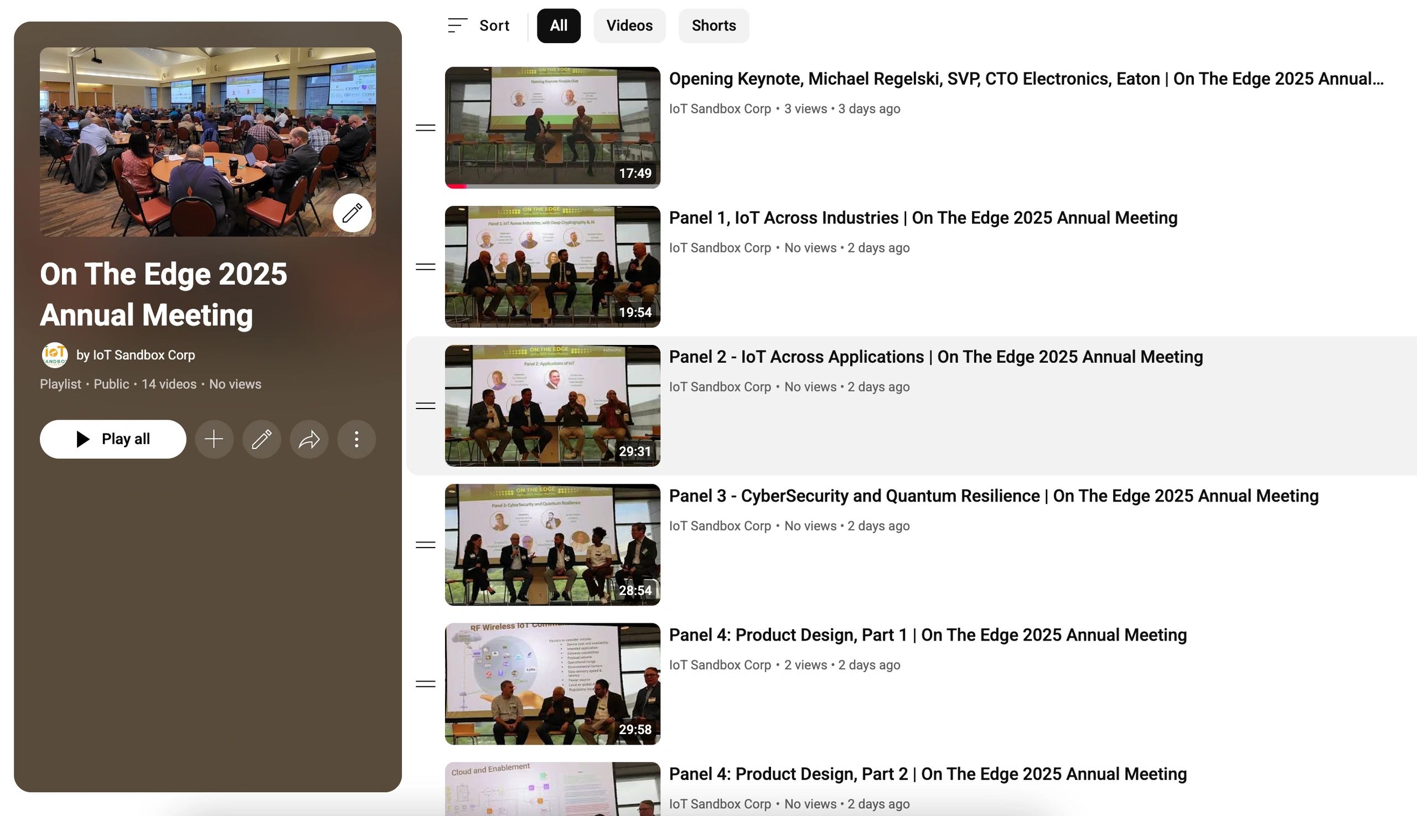Reorder Panel 2 using its drag handle

tap(425, 406)
